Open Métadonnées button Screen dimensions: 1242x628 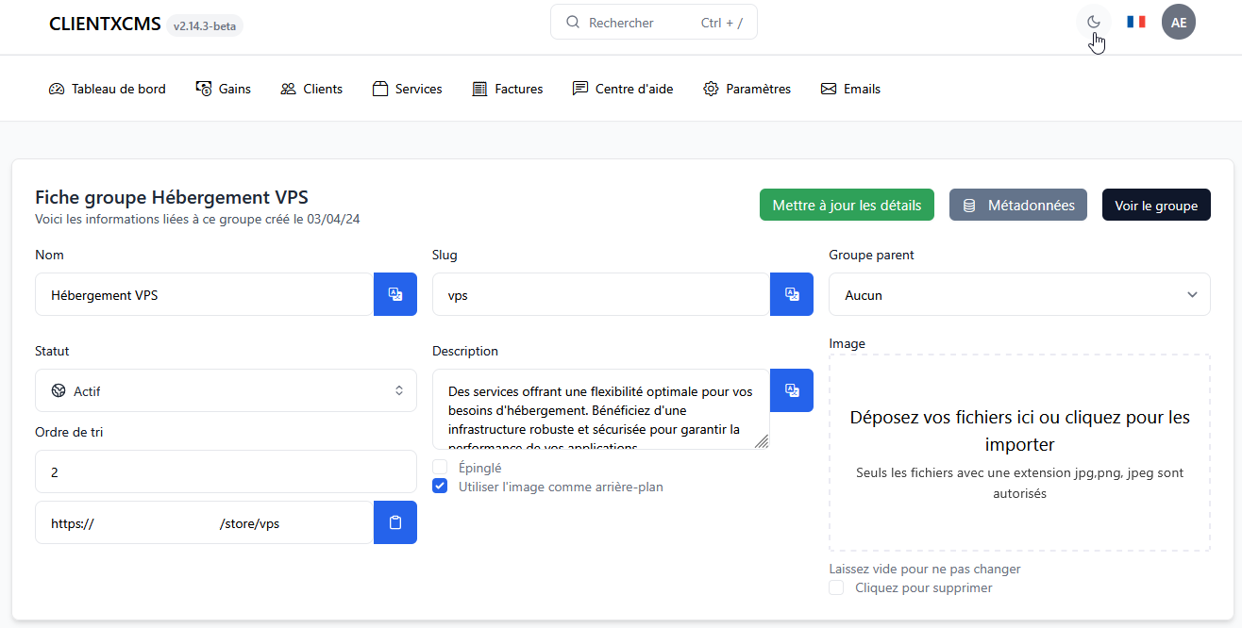[1018, 205]
